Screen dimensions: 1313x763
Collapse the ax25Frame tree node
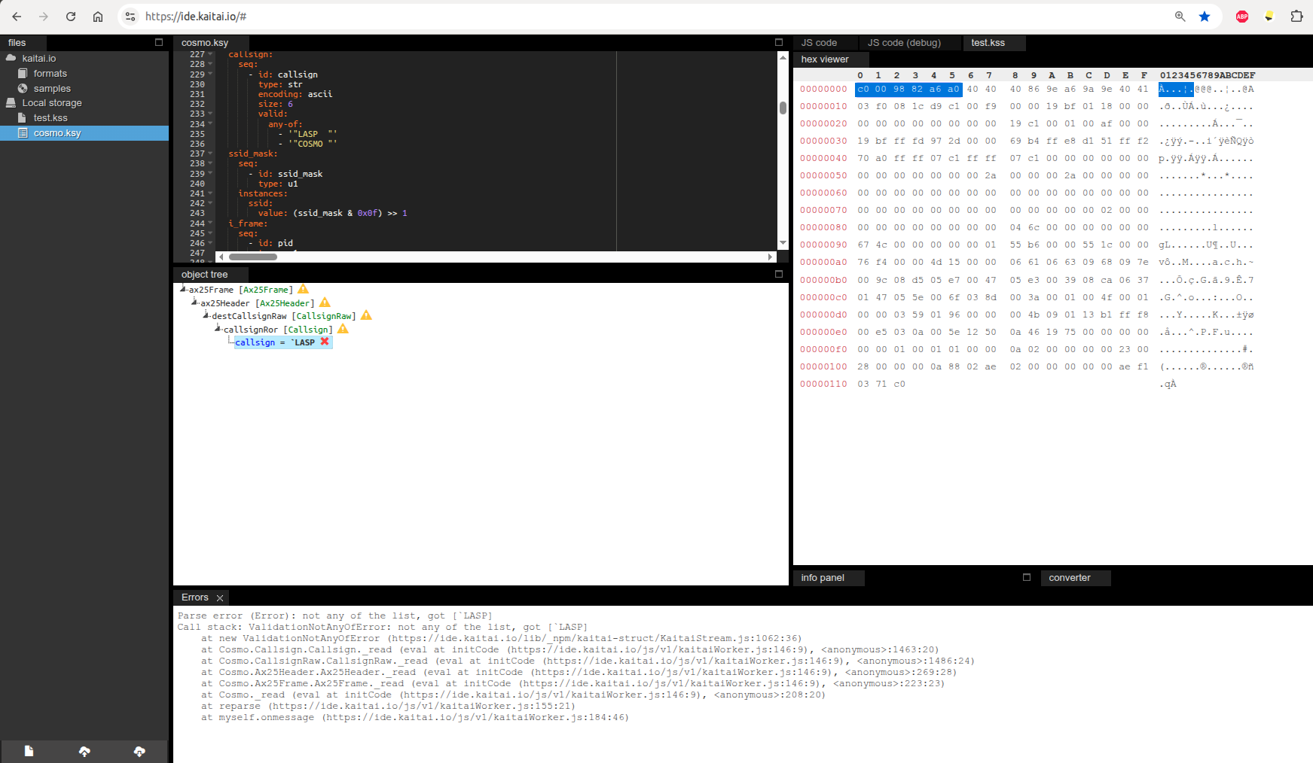click(183, 289)
